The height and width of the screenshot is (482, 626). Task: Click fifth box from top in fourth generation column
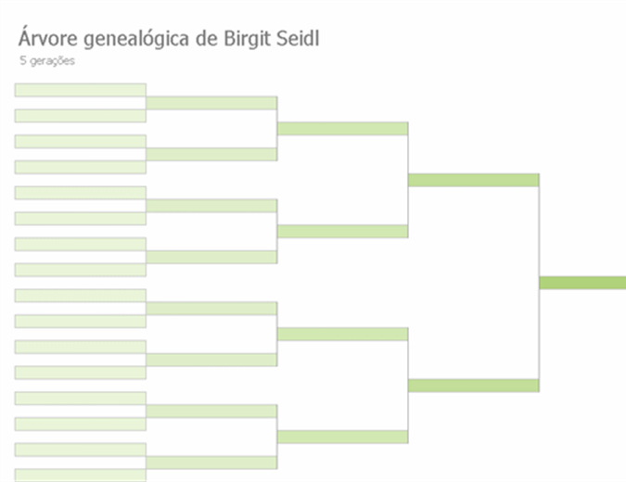point(211,308)
